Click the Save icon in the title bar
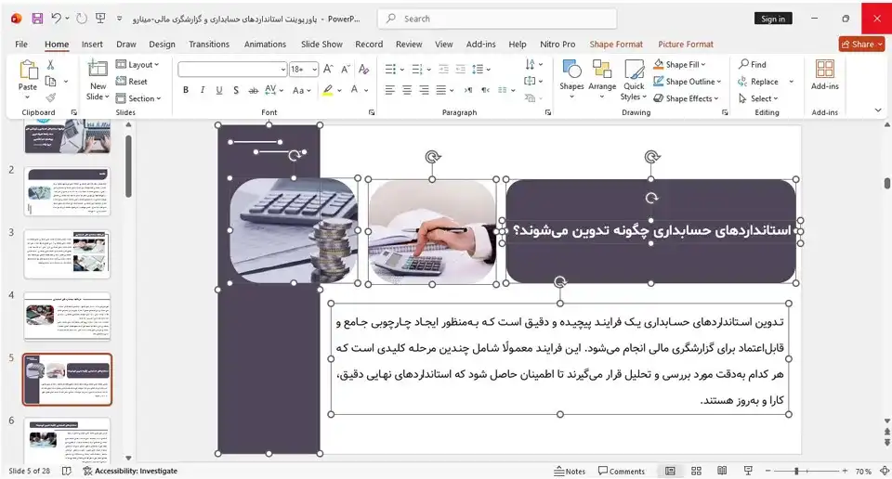Screen dimensions: 892x479 [x=37, y=19]
